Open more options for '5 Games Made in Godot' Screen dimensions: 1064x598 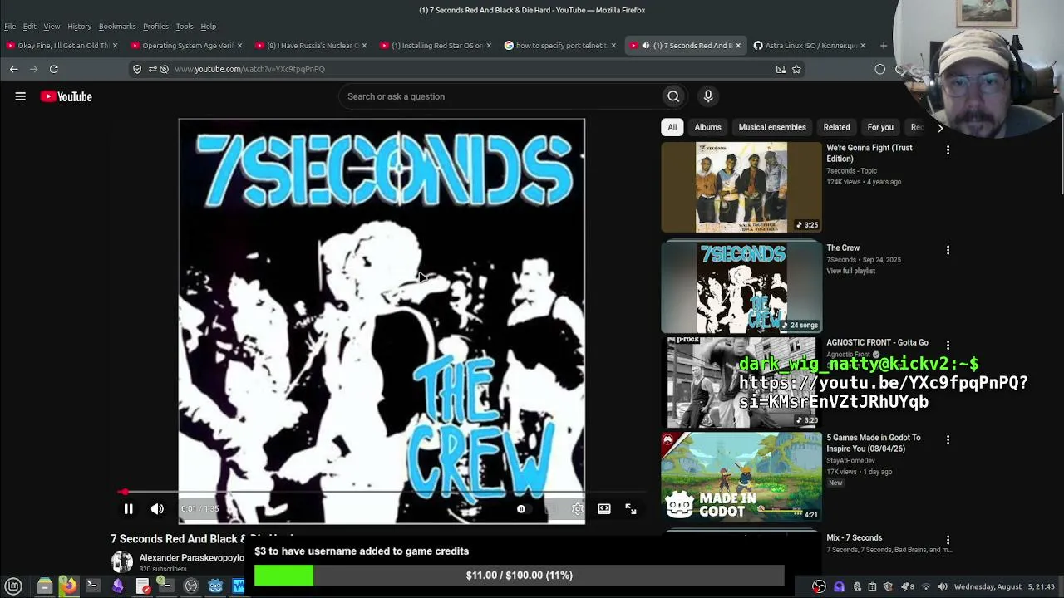click(948, 439)
